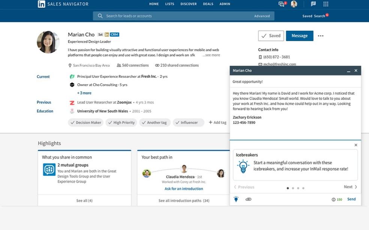Viewport: 369px width, 230px height.
Task: Click the University of New South Wales logo
Action: (72, 111)
